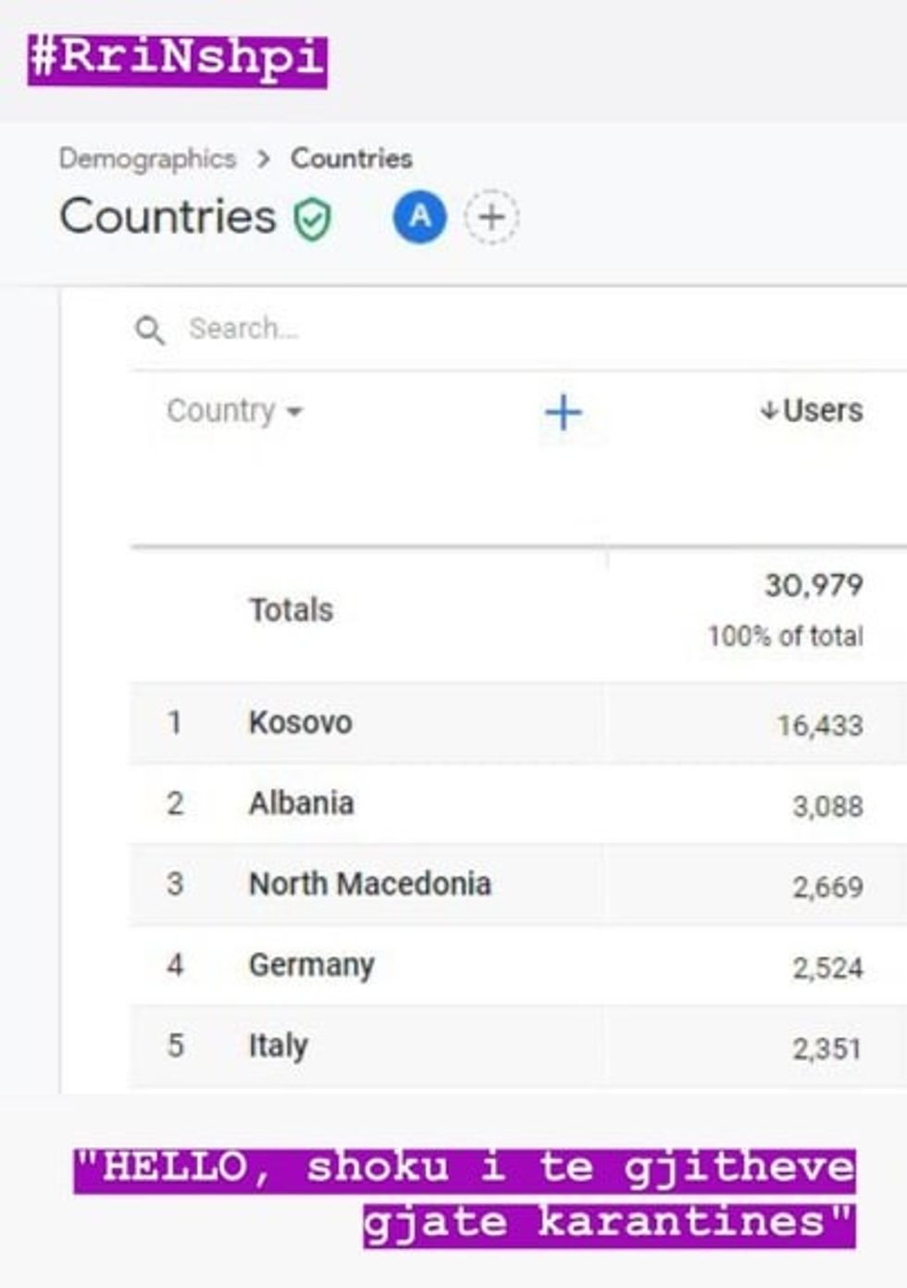The height and width of the screenshot is (1288, 907).
Task: Add a dimension with blue plus icon
Action: tap(563, 412)
